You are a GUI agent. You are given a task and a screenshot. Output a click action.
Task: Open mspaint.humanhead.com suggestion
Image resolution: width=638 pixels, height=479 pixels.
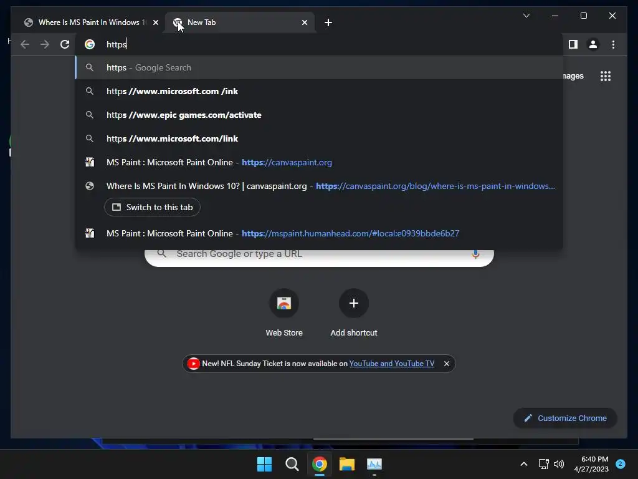click(x=319, y=233)
